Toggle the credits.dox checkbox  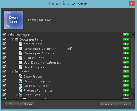4,44
